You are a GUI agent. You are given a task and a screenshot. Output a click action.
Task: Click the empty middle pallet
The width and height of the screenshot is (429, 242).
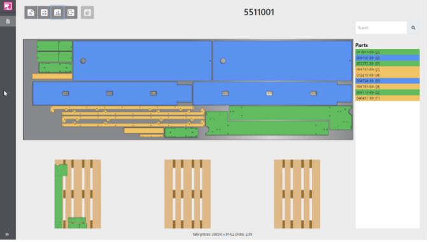(x=187, y=194)
